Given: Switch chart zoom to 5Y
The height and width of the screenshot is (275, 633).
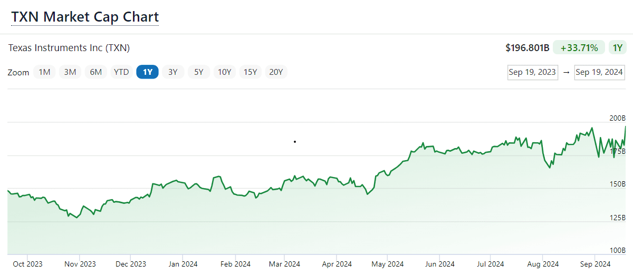Looking at the screenshot, I should 199,72.
